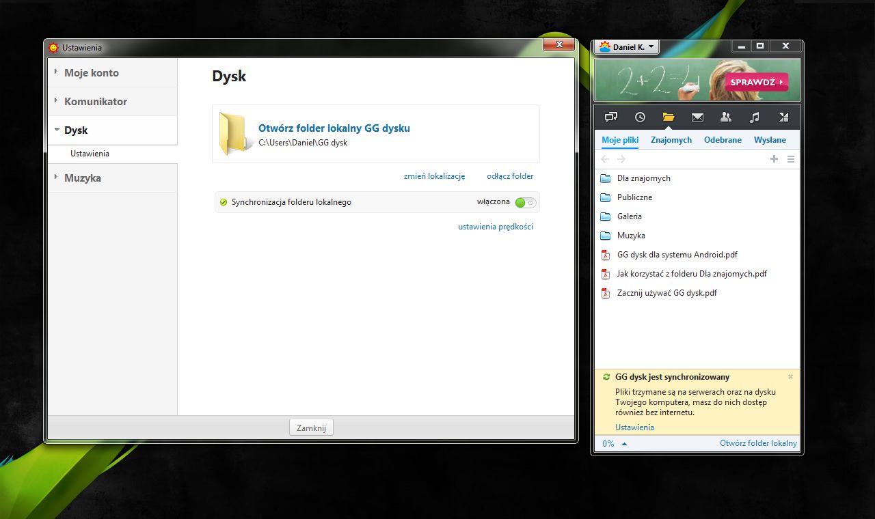Click the forward arrow in file browser
875x519 pixels.
[x=621, y=159]
